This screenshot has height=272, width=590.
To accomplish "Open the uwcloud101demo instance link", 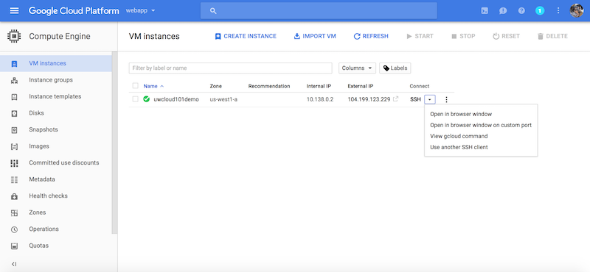I will [x=176, y=99].
